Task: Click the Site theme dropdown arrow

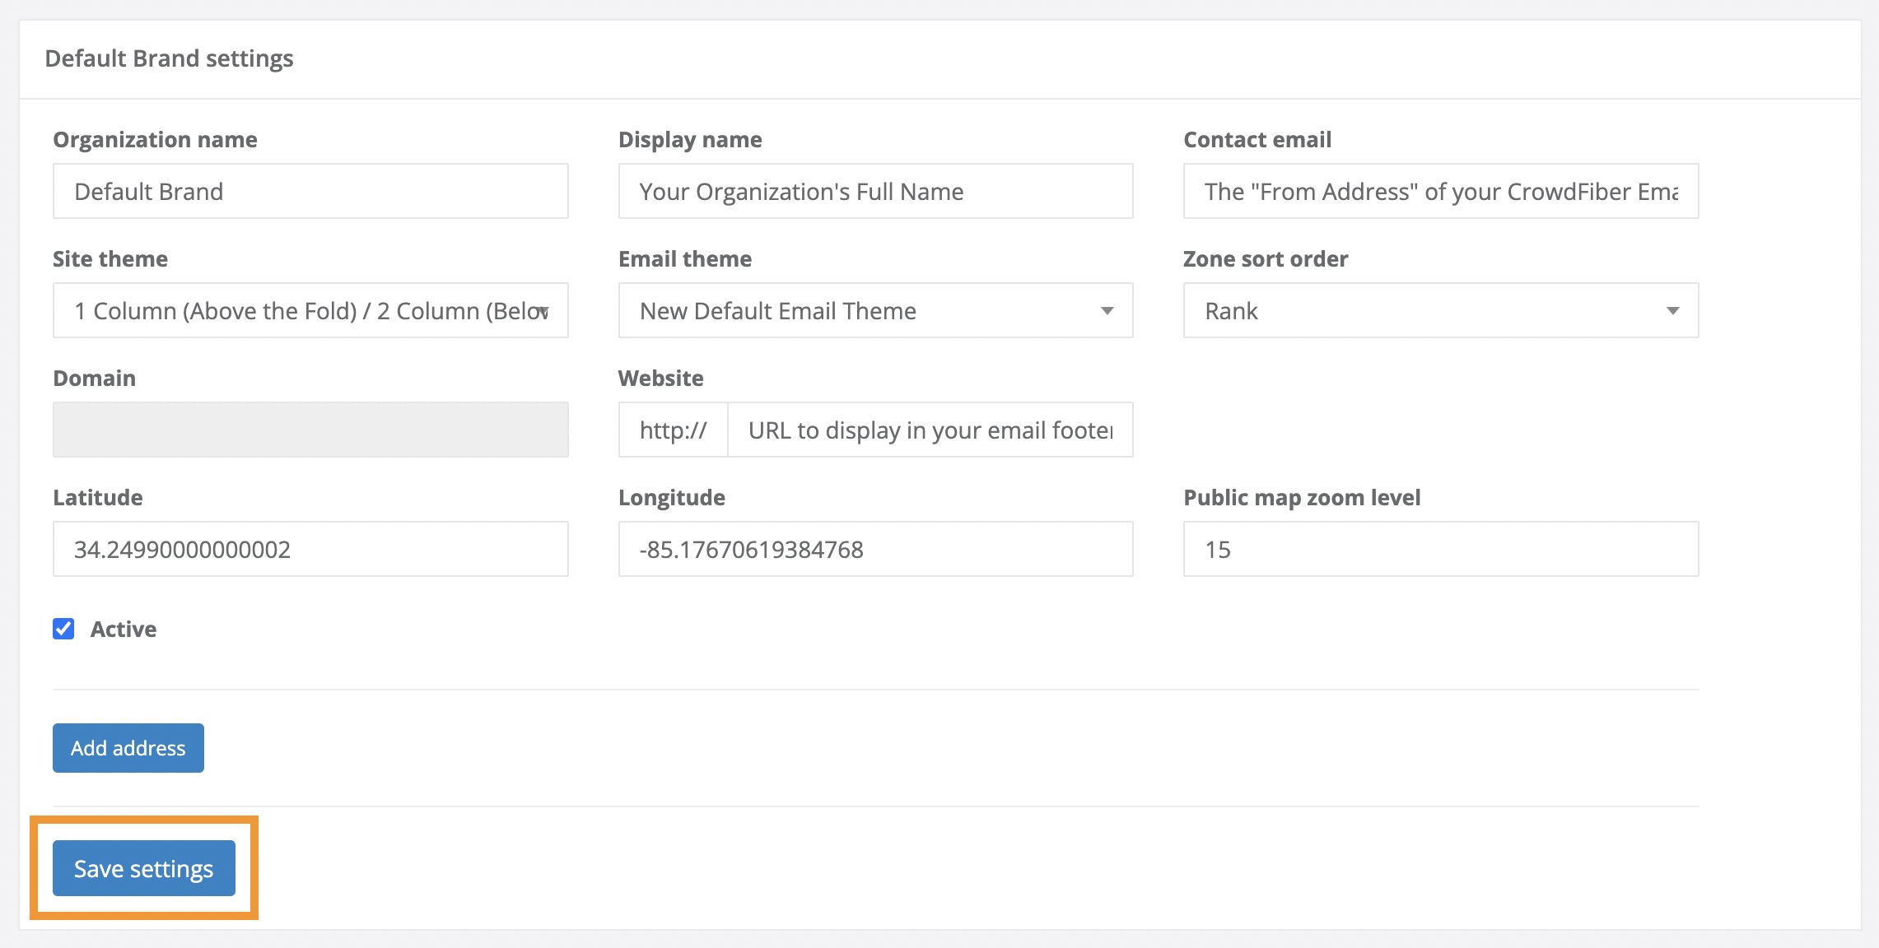Action: pos(543,311)
